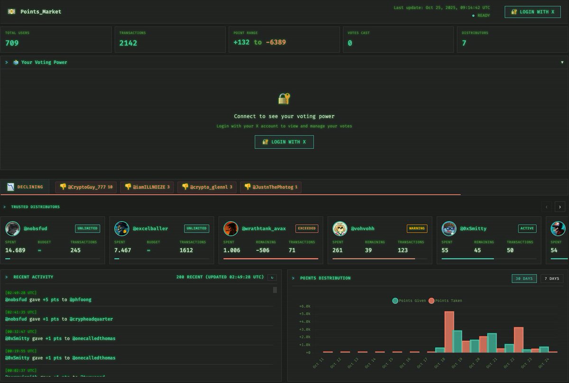This screenshot has height=383, width=569.
Task: Click @wrathtank_avax avatar
Action: 231,228
